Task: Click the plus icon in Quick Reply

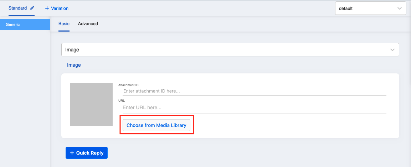Action: point(72,153)
